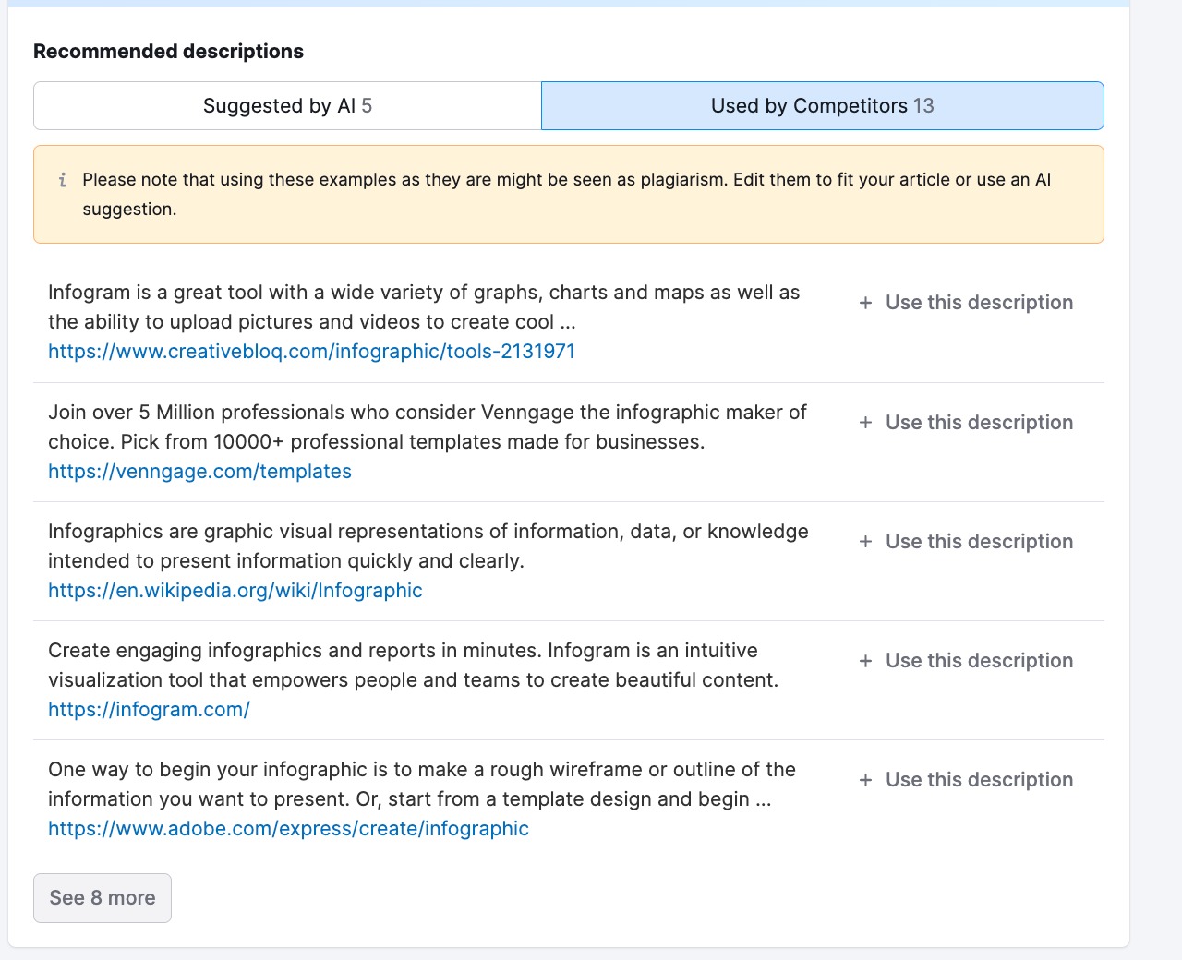Screen dimensions: 1182x960
Task: Select Used by Competitors tab
Action: 822,106
